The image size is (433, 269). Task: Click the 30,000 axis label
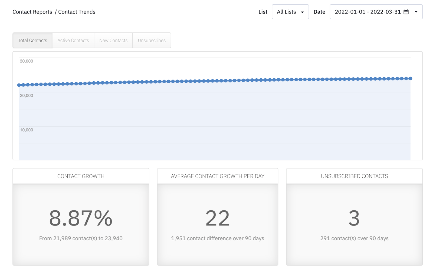26,61
